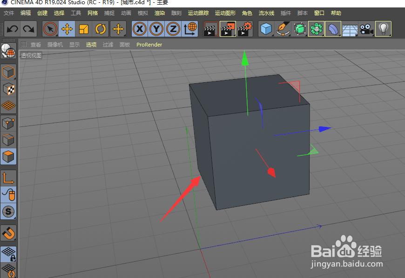Toggle Viewport Solo S icon
Screen dimensions: 405x278
(8, 212)
